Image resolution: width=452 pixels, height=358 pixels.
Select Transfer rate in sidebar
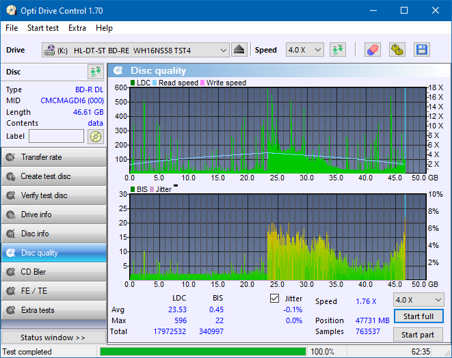click(x=54, y=157)
